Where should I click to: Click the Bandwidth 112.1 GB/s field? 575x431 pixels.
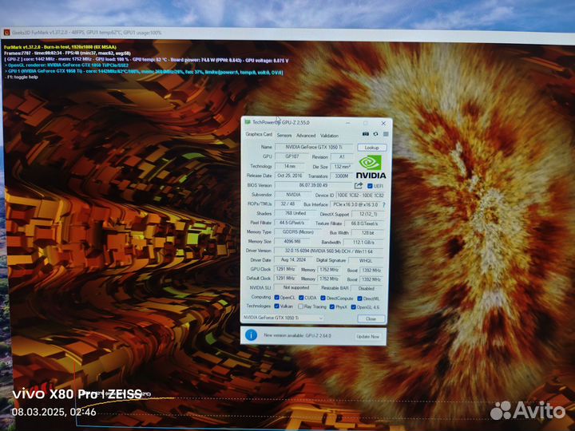point(363,243)
